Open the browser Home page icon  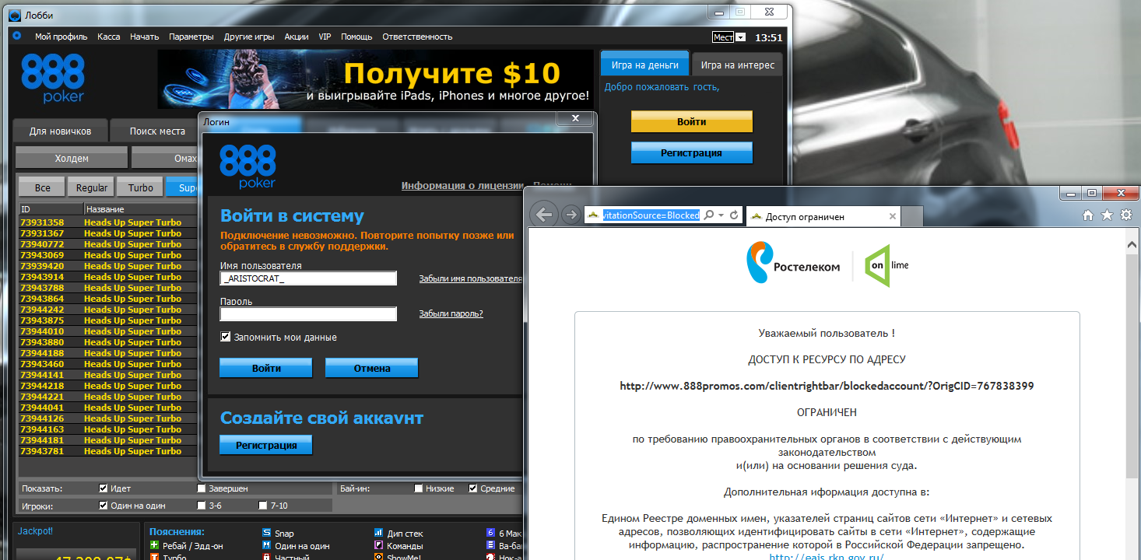1088,215
